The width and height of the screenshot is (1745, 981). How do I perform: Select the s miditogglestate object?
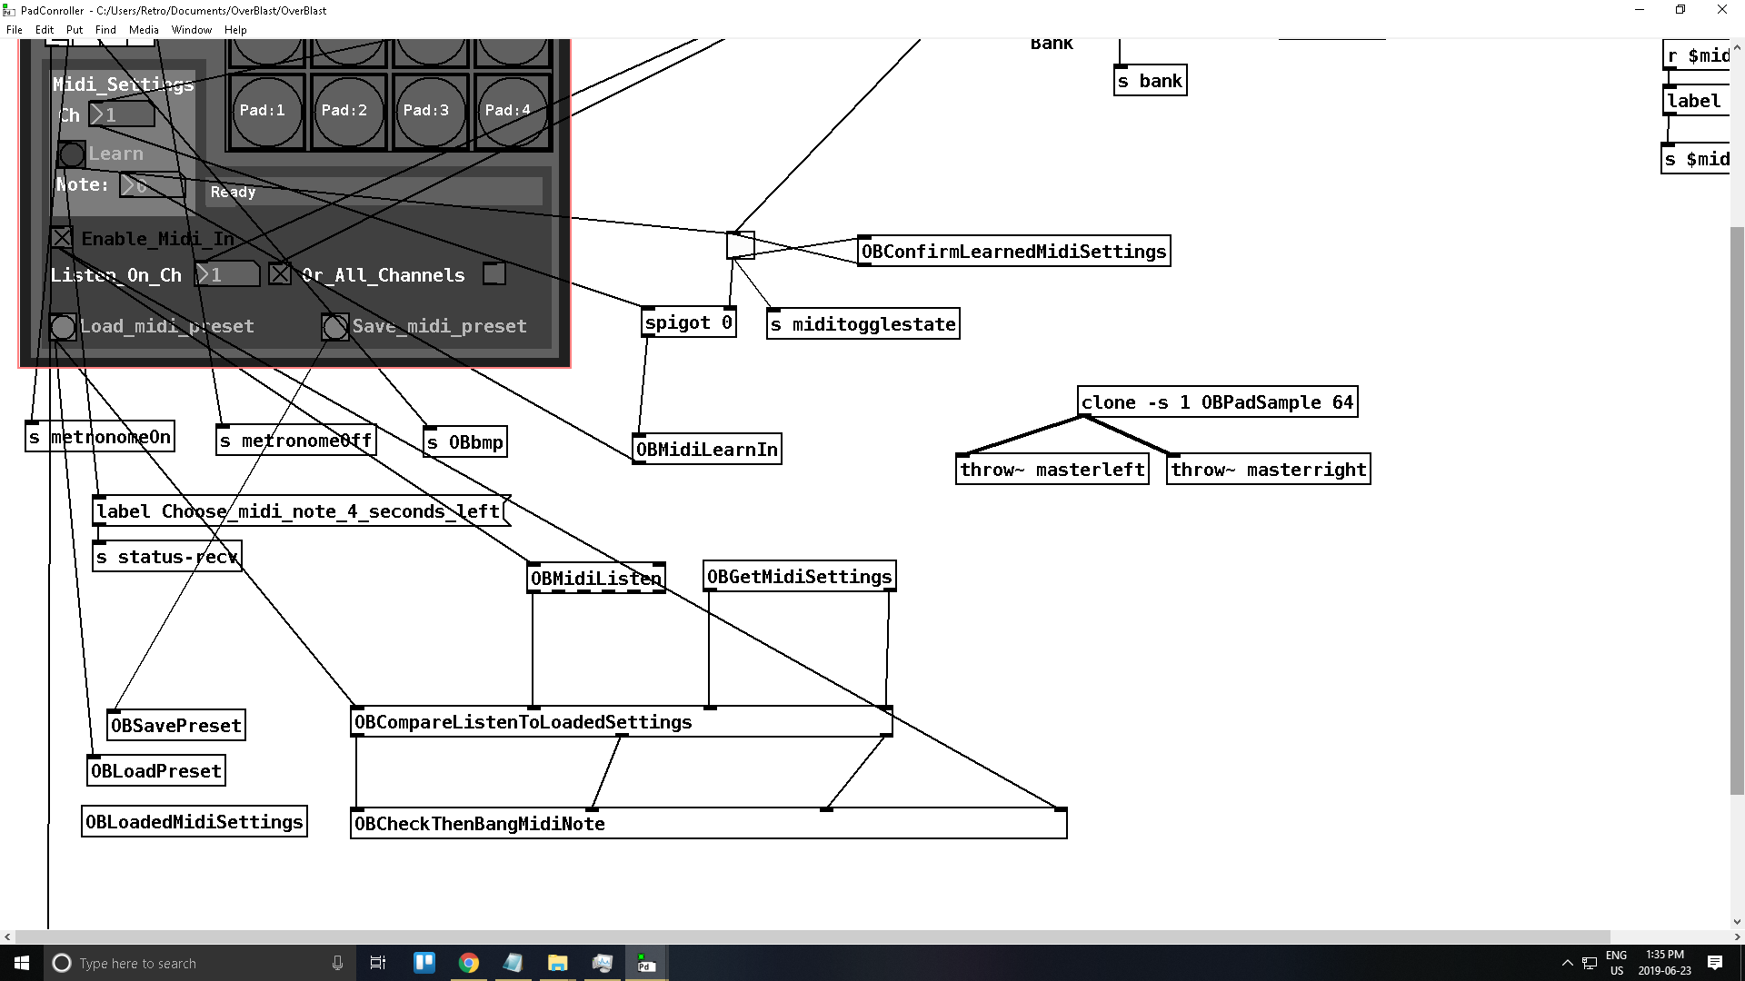tap(863, 324)
